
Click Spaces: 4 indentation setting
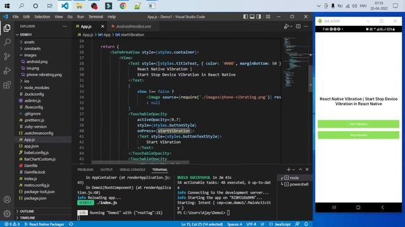[235, 224]
